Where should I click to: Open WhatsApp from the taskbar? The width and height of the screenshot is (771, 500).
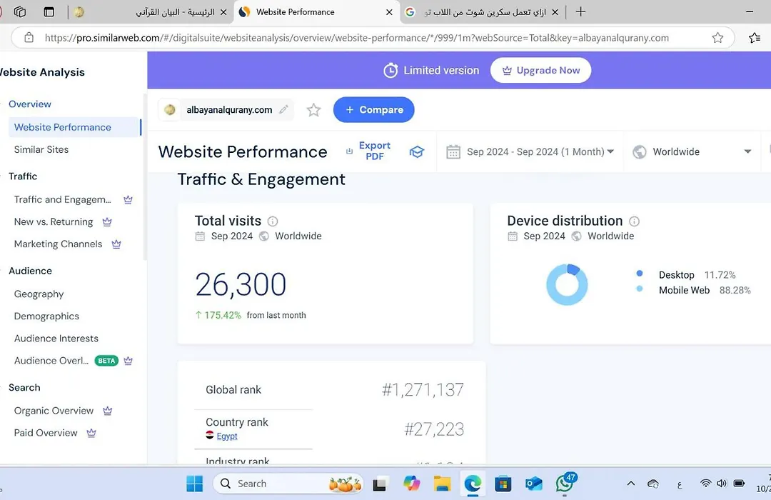click(565, 484)
